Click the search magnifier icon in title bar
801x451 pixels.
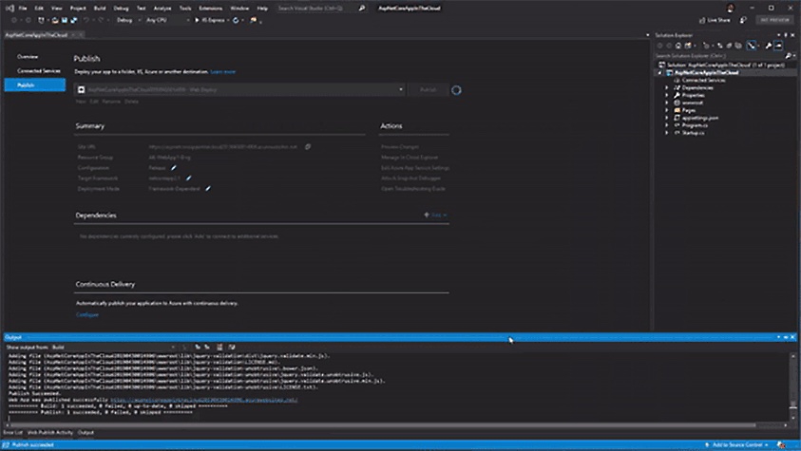pyautogui.click(x=361, y=8)
